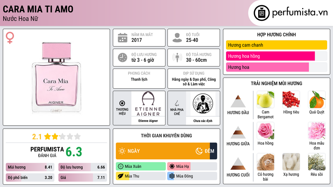Click the Cara Mia perfume bottle image

point(56,77)
